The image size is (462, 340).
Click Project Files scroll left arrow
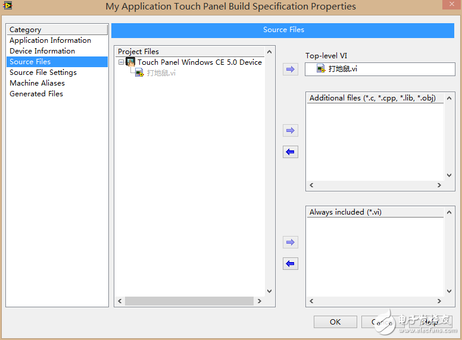tap(120, 301)
